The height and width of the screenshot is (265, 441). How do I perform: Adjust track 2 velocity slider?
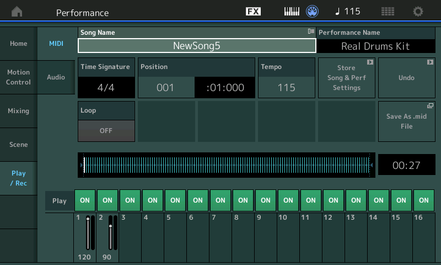coord(111,232)
